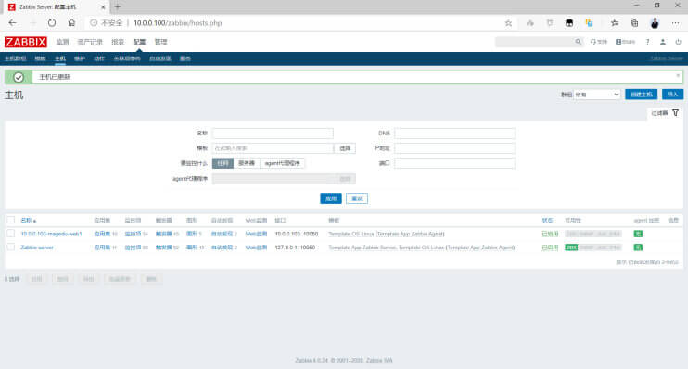Click in the 名称 filter field
Screen dimensions: 688x369
click(273, 133)
